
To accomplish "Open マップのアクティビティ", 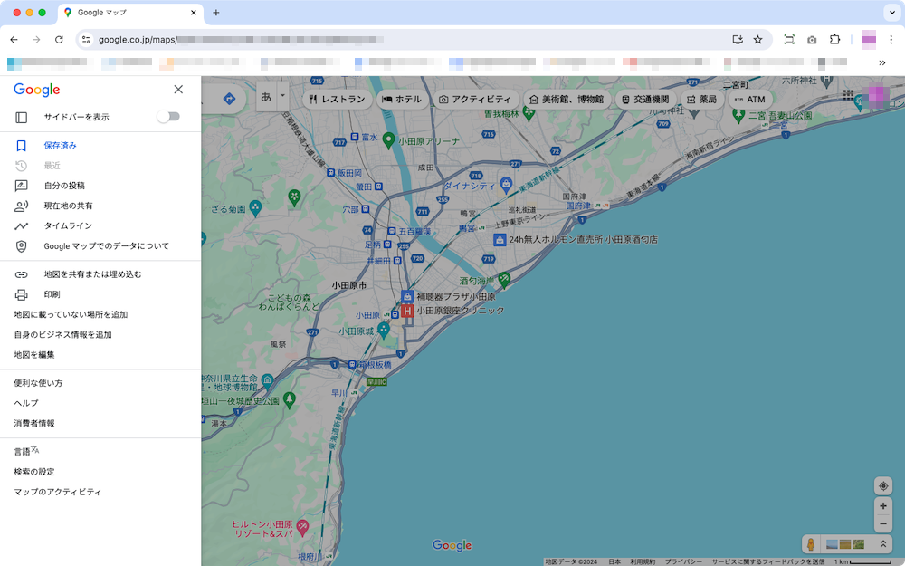I will coord(57,492).
